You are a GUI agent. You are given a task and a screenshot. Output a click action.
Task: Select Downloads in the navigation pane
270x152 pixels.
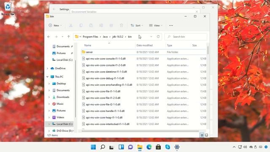click(61, 97)
